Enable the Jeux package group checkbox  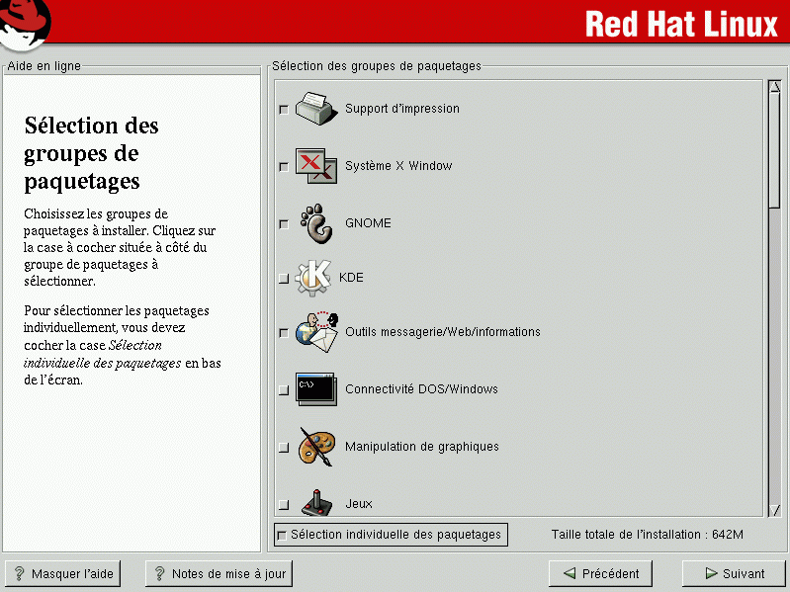284,504
